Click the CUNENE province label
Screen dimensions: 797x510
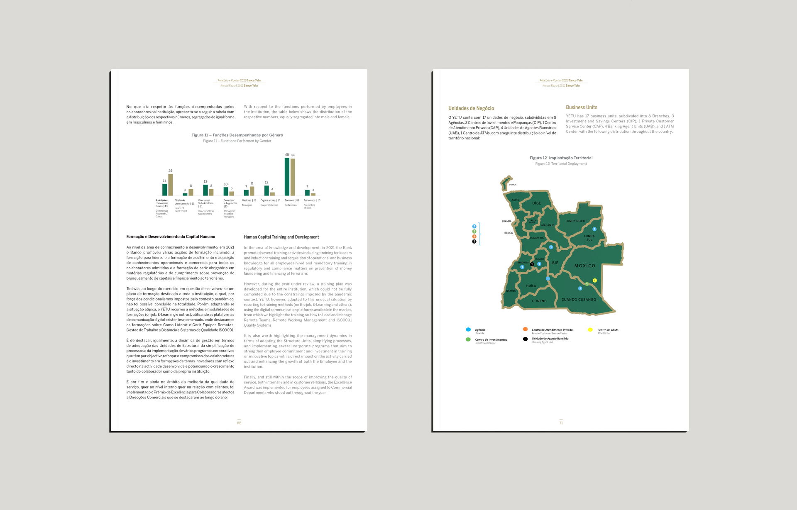click(x=539, y=301)
